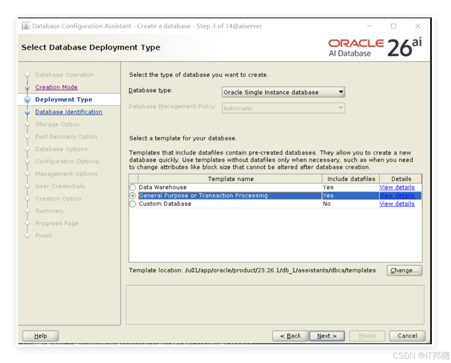The height and width of the screenshot is (363, 451).
Task: Select the Data Warehouse radio button
Action: point(133,187)
